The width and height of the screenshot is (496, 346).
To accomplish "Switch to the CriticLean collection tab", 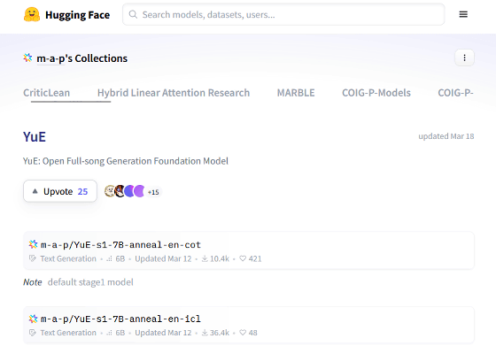I will click(46, 93).
